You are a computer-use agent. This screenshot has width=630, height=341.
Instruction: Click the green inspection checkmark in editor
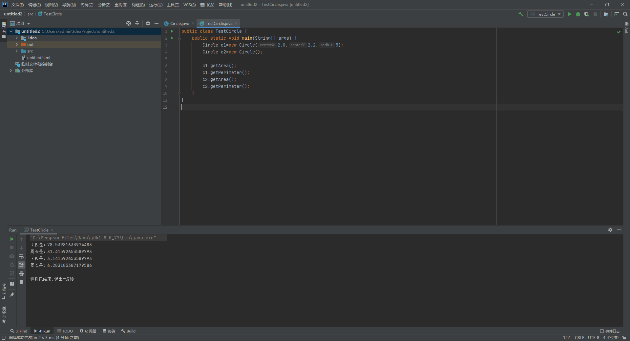(619, 32)
